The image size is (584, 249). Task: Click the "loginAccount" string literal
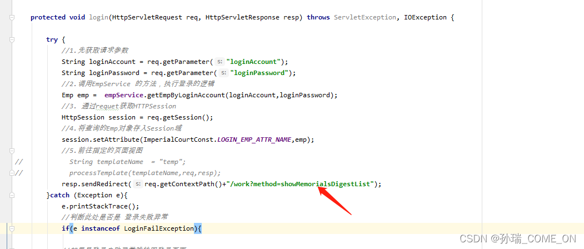[253, 62]
